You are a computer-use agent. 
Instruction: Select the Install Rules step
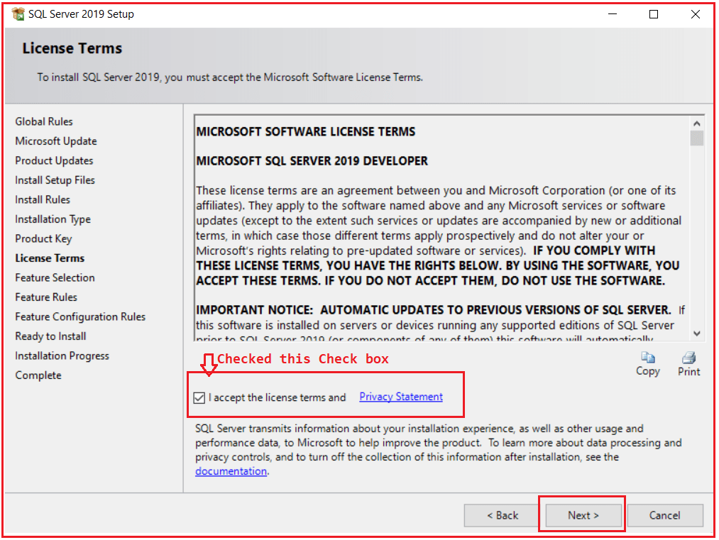tap(43, 200)
